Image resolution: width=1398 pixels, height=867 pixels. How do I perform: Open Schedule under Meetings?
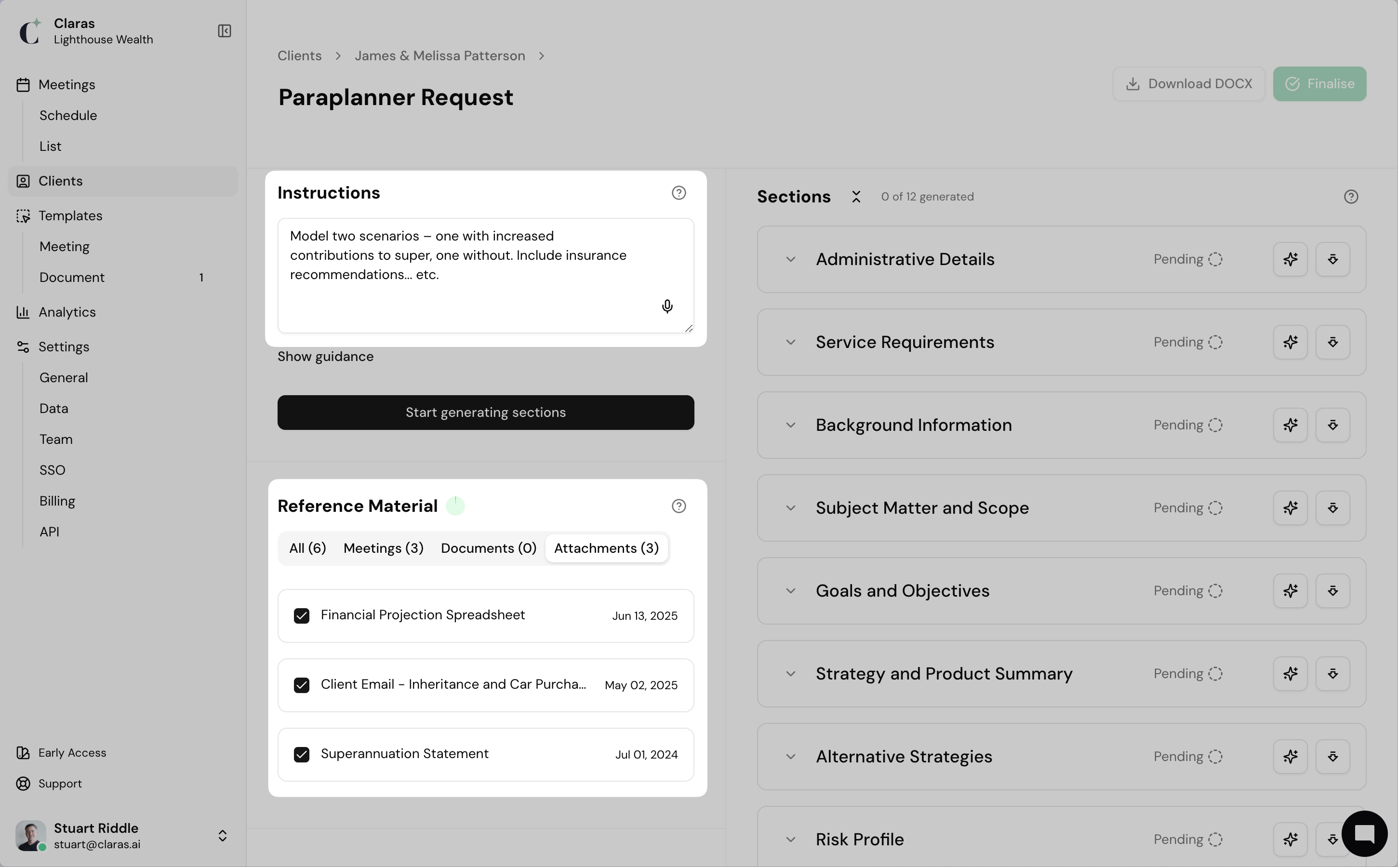click(68, 115)
